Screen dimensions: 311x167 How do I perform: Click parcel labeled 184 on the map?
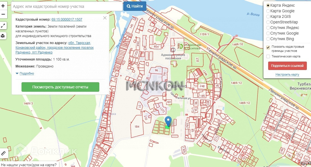137,127
